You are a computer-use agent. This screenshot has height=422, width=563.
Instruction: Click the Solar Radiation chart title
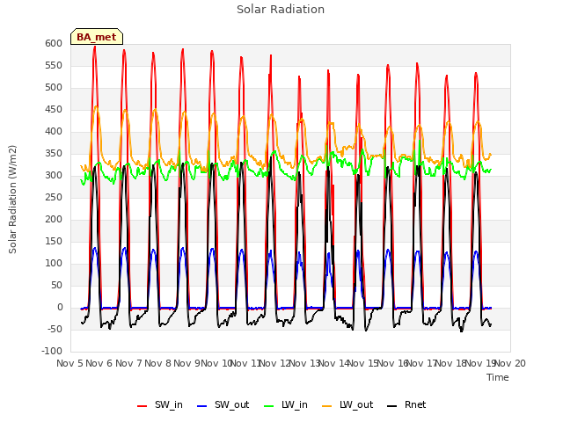click(281, 10)
